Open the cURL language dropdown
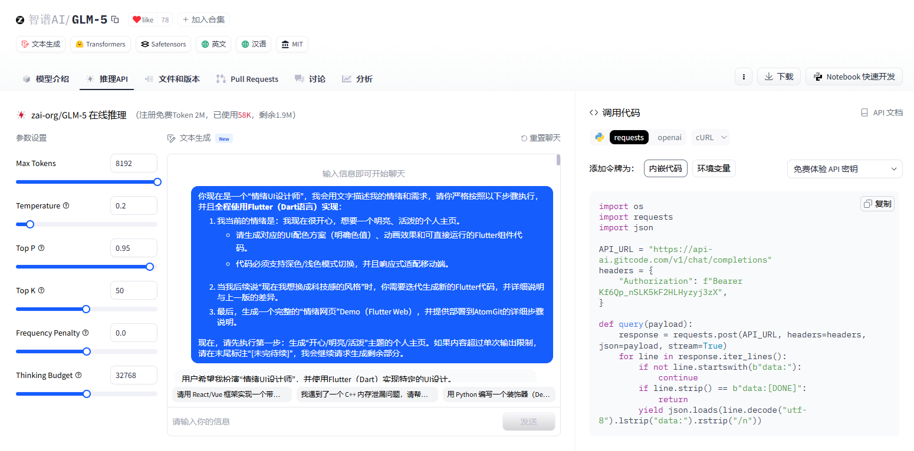 [711, 137]
